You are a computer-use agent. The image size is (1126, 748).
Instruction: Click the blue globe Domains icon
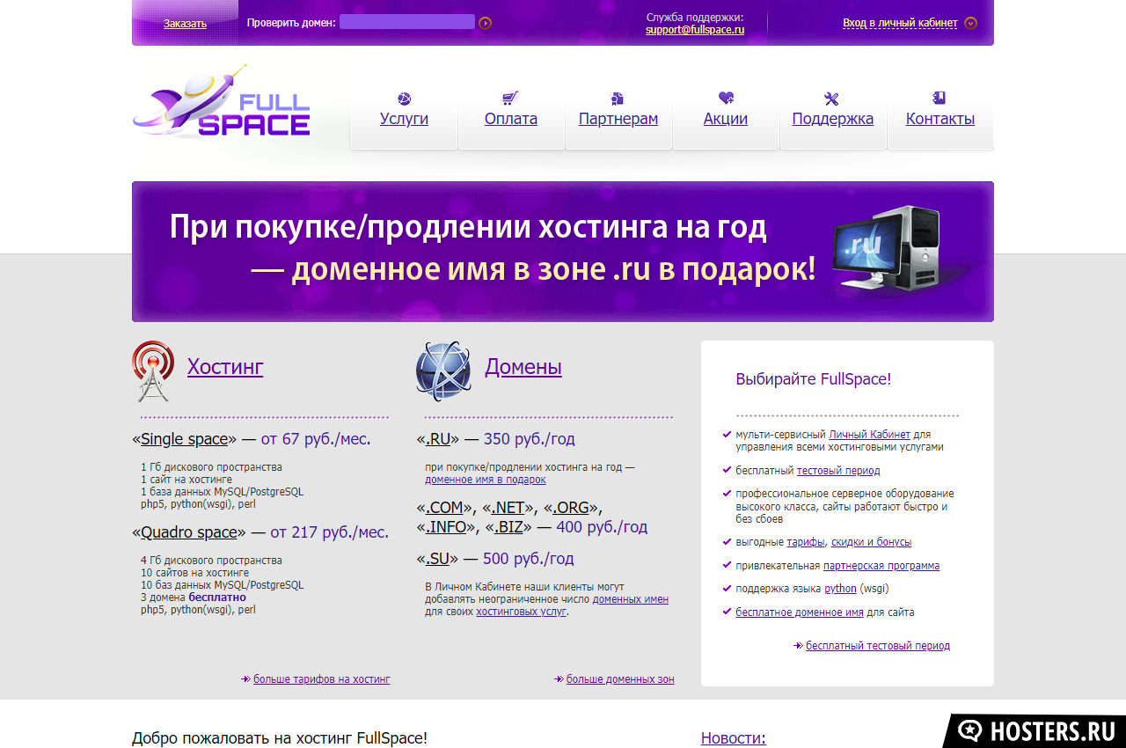click(x=442, y=370)
